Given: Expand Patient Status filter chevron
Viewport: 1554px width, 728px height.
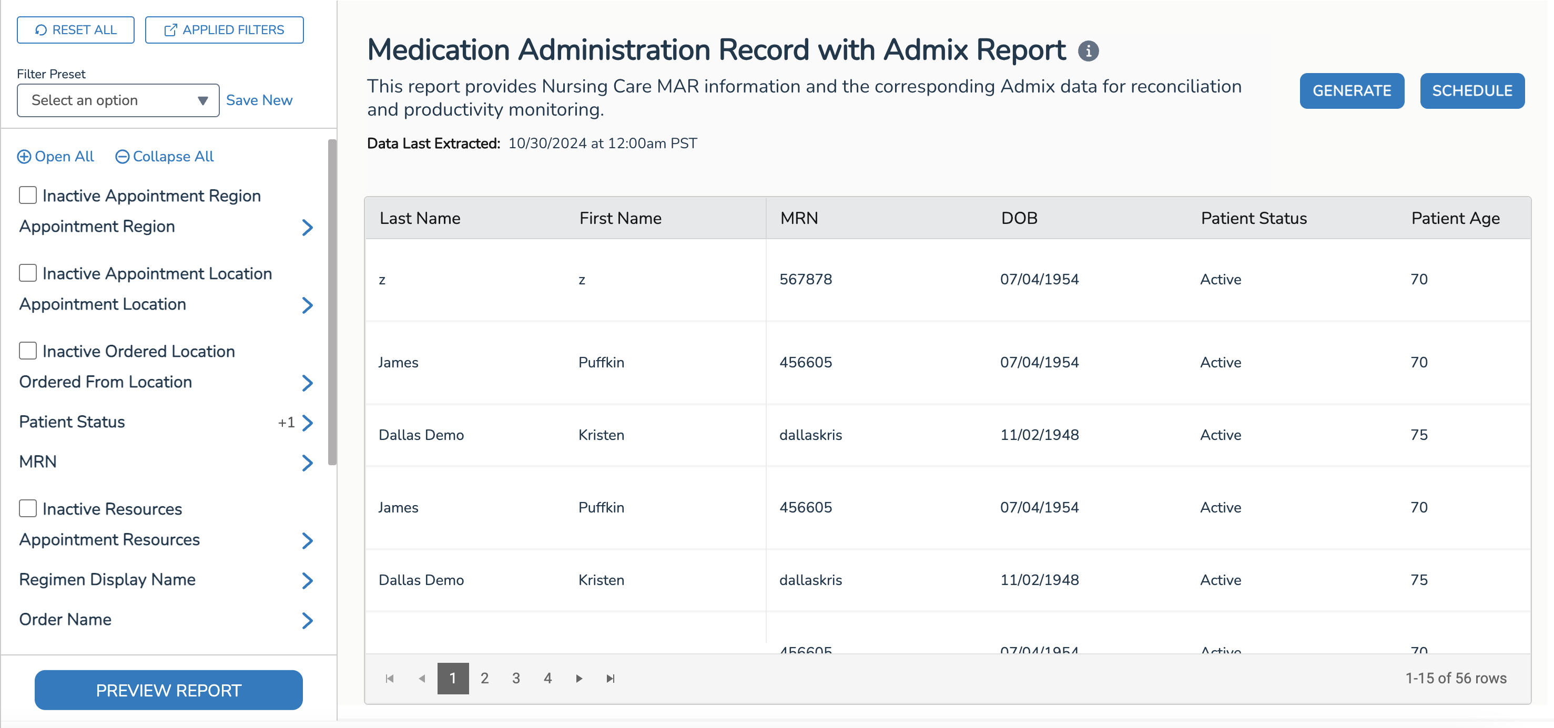Looking at the screenshot, I should click(308, 422).
